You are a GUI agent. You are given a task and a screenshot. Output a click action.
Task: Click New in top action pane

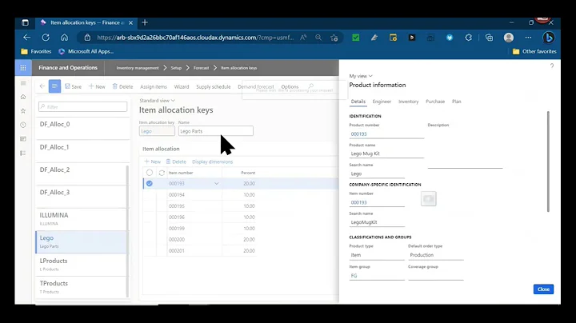97,86
